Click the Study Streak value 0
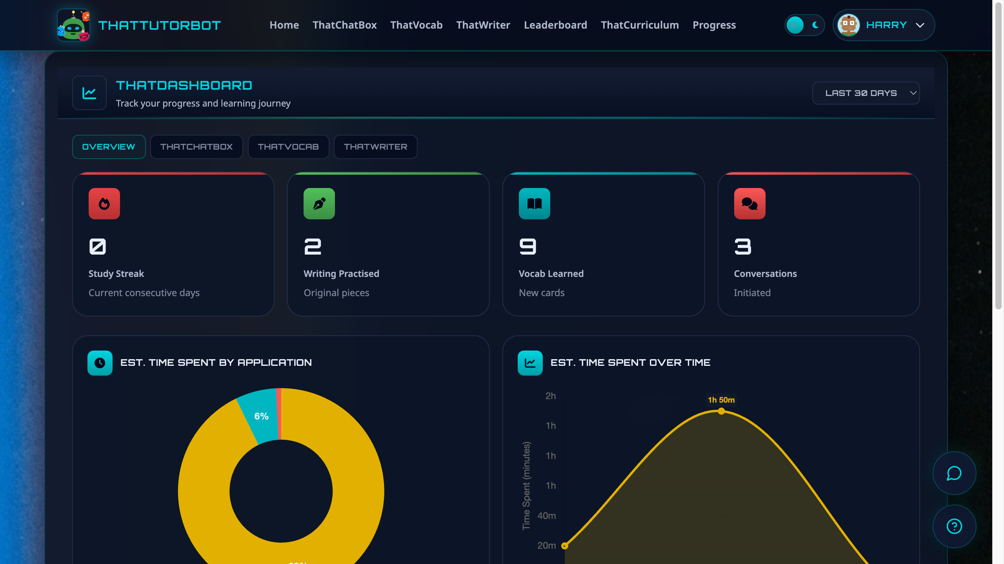The height and width of the screenshot is (564, 1004). tap(98, 247)
